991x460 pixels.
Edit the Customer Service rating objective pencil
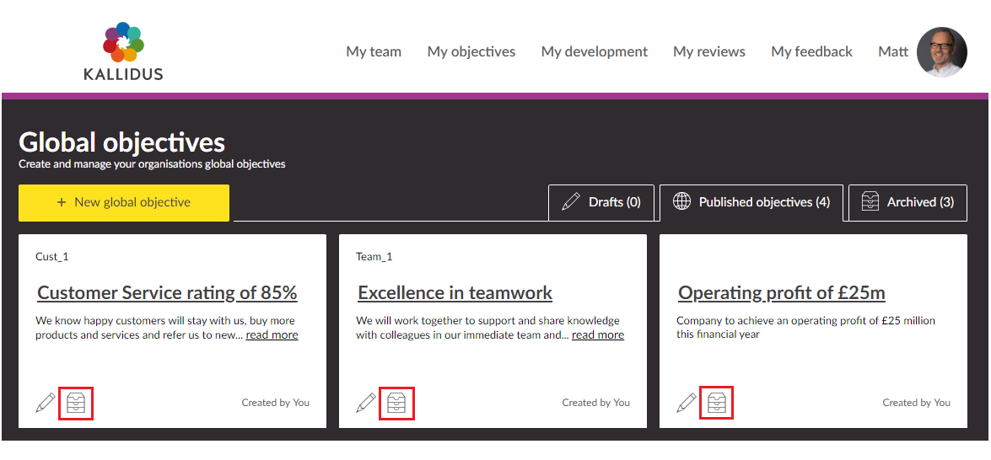click(x=46, y=403)
